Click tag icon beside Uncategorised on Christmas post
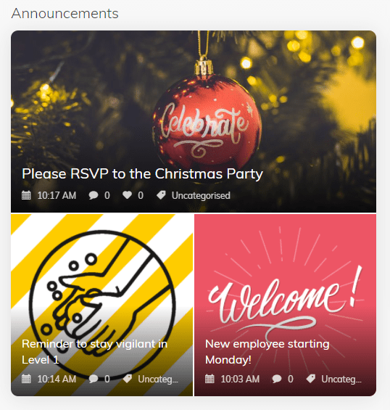Image resolution: width=390 pixels, height=410 pixels. (161, 195)
